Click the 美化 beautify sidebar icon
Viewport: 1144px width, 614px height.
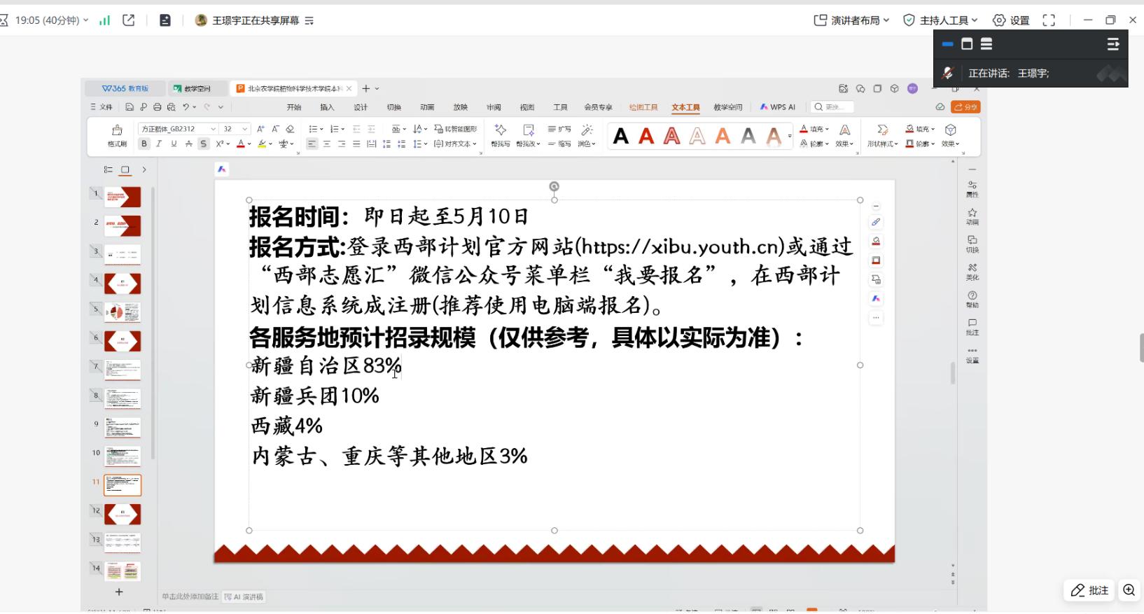(972, 272)
